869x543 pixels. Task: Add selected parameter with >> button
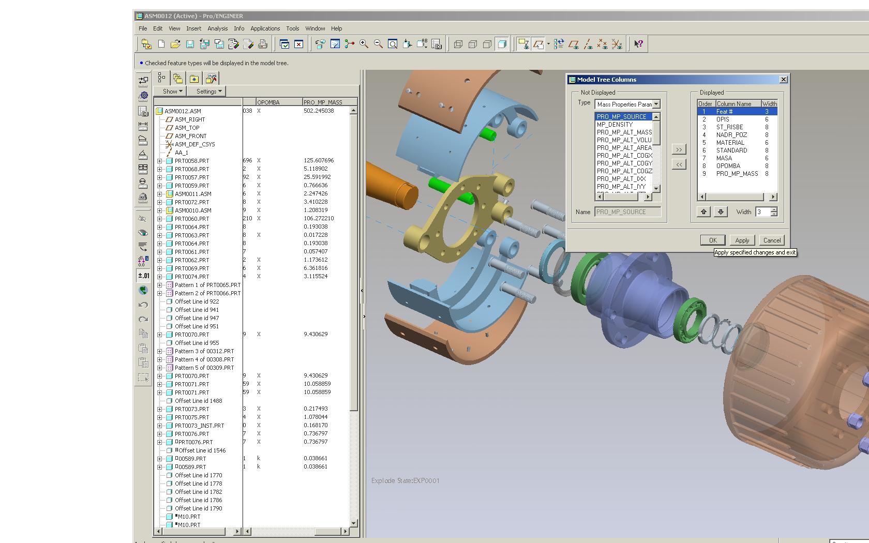679,149
